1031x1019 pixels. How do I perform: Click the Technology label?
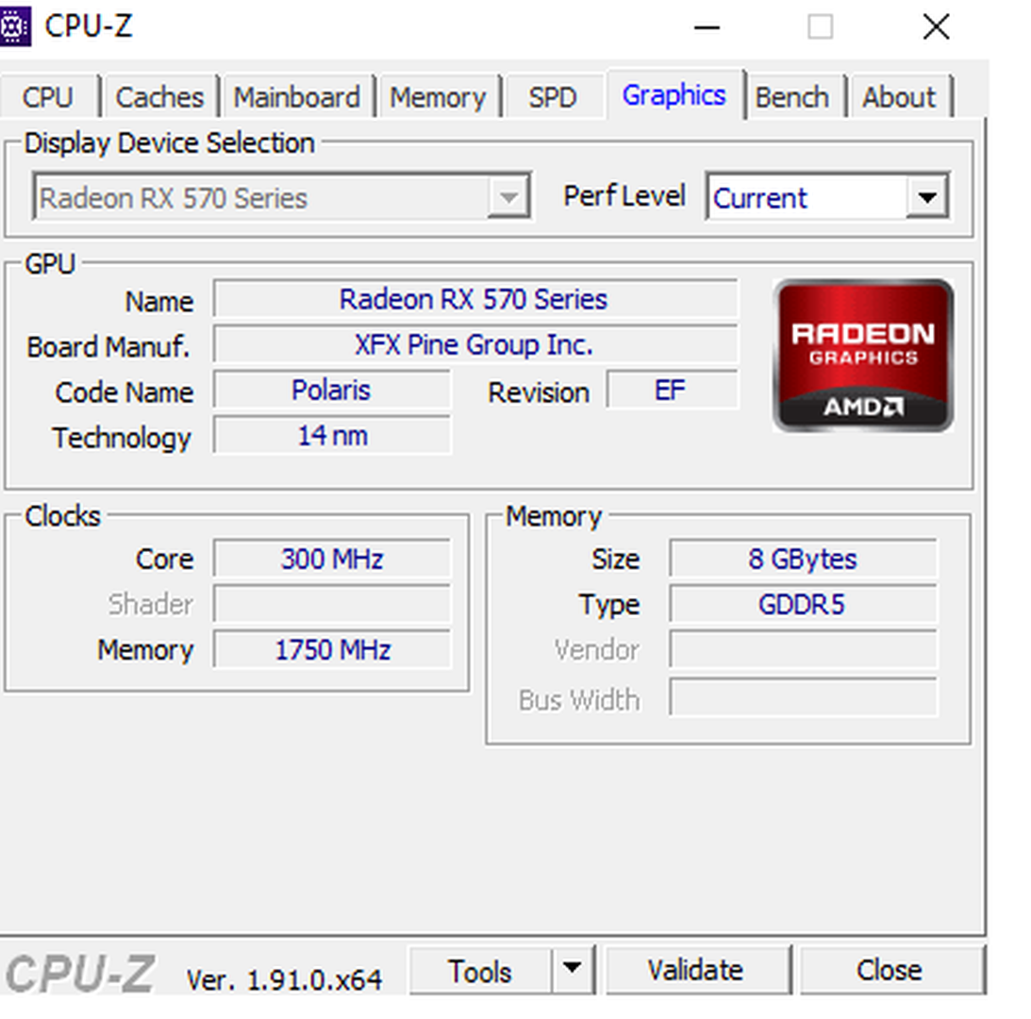coord(123,438)
